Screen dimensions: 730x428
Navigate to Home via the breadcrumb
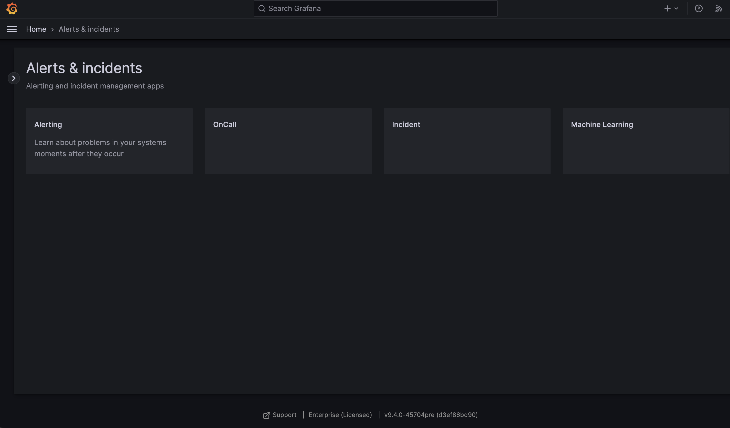[36, 29]
